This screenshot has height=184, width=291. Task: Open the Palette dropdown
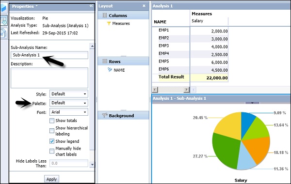coord(69,103)
